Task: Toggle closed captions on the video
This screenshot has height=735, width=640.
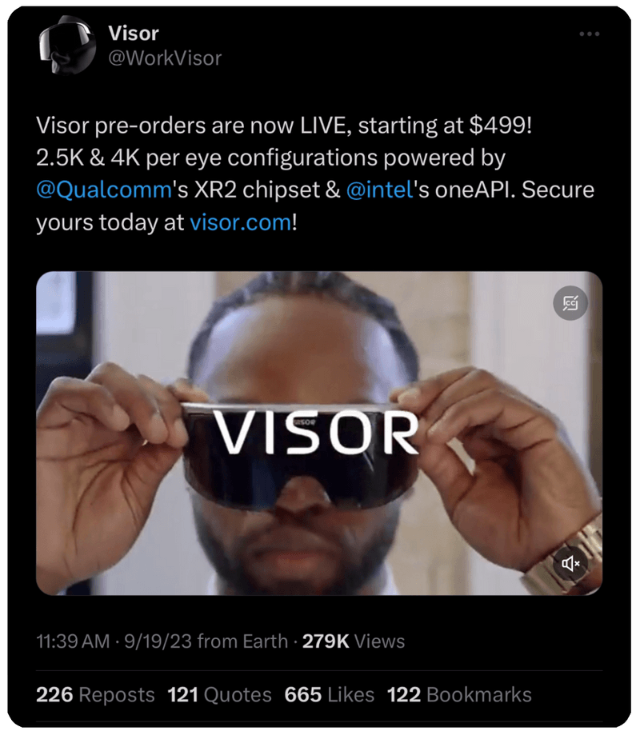Action: 570,303
